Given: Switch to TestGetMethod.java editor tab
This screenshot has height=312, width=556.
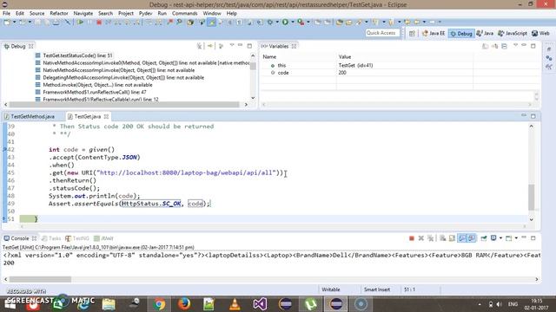Looking at the screenshot, I should point(30,116).
